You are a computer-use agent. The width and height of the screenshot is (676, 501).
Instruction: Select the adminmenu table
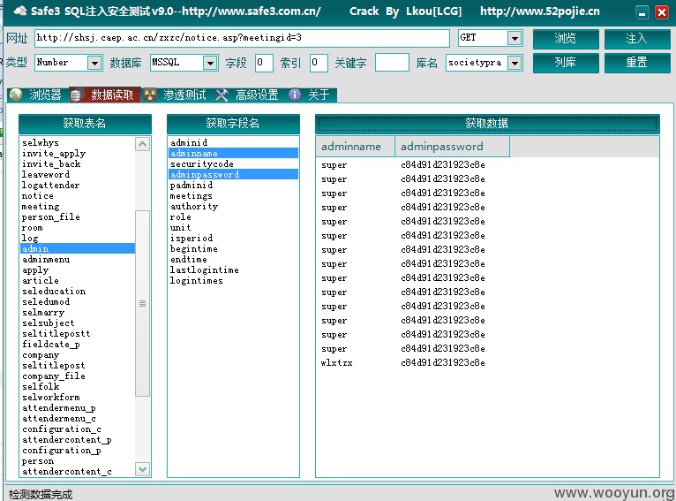[78, 260]
